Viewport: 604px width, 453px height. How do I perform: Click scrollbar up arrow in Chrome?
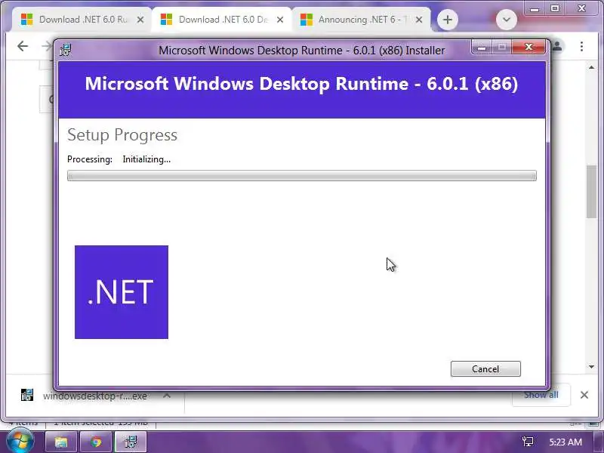pos(591,67)
